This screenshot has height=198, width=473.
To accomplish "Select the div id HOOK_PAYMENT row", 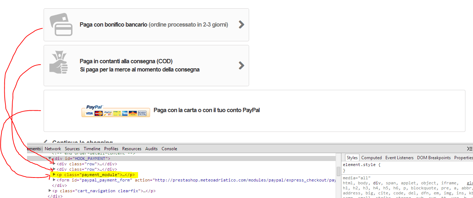I will tap(181, 158).
